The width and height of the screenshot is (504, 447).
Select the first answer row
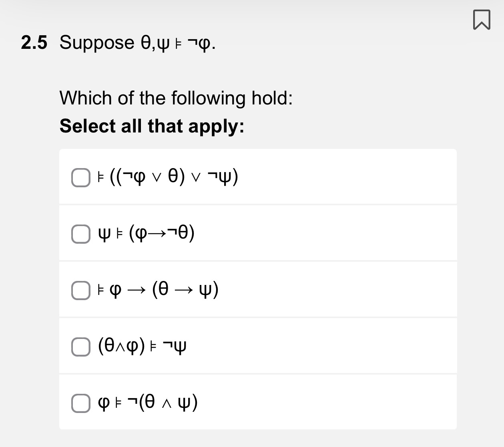pos(258,176)
